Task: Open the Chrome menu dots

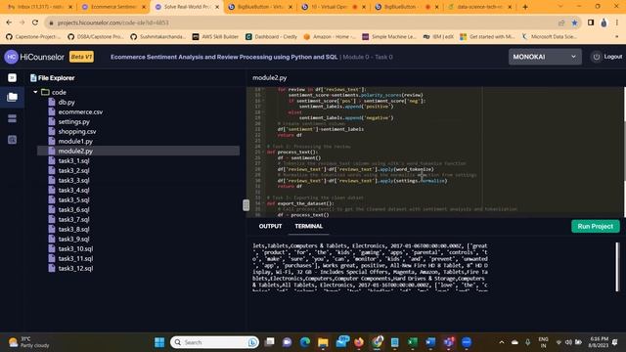Action: tap(617, 22)
